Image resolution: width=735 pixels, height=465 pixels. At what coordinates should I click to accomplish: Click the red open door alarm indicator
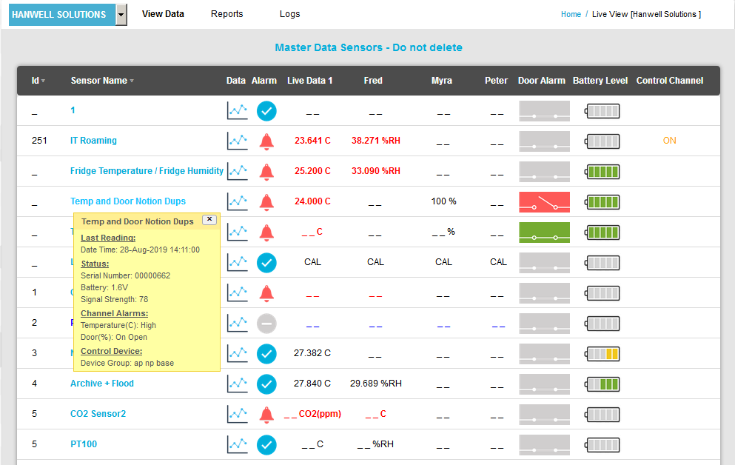coord(544,201)
